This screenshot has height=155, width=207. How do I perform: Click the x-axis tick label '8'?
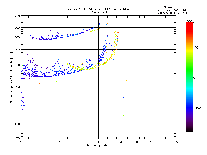click(137, 142)
